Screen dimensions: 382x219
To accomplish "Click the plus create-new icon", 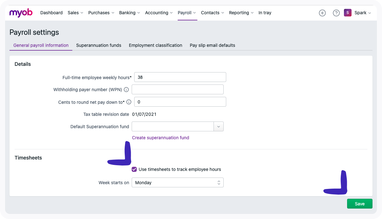I will pyautogui.click(x=322, y=13).
